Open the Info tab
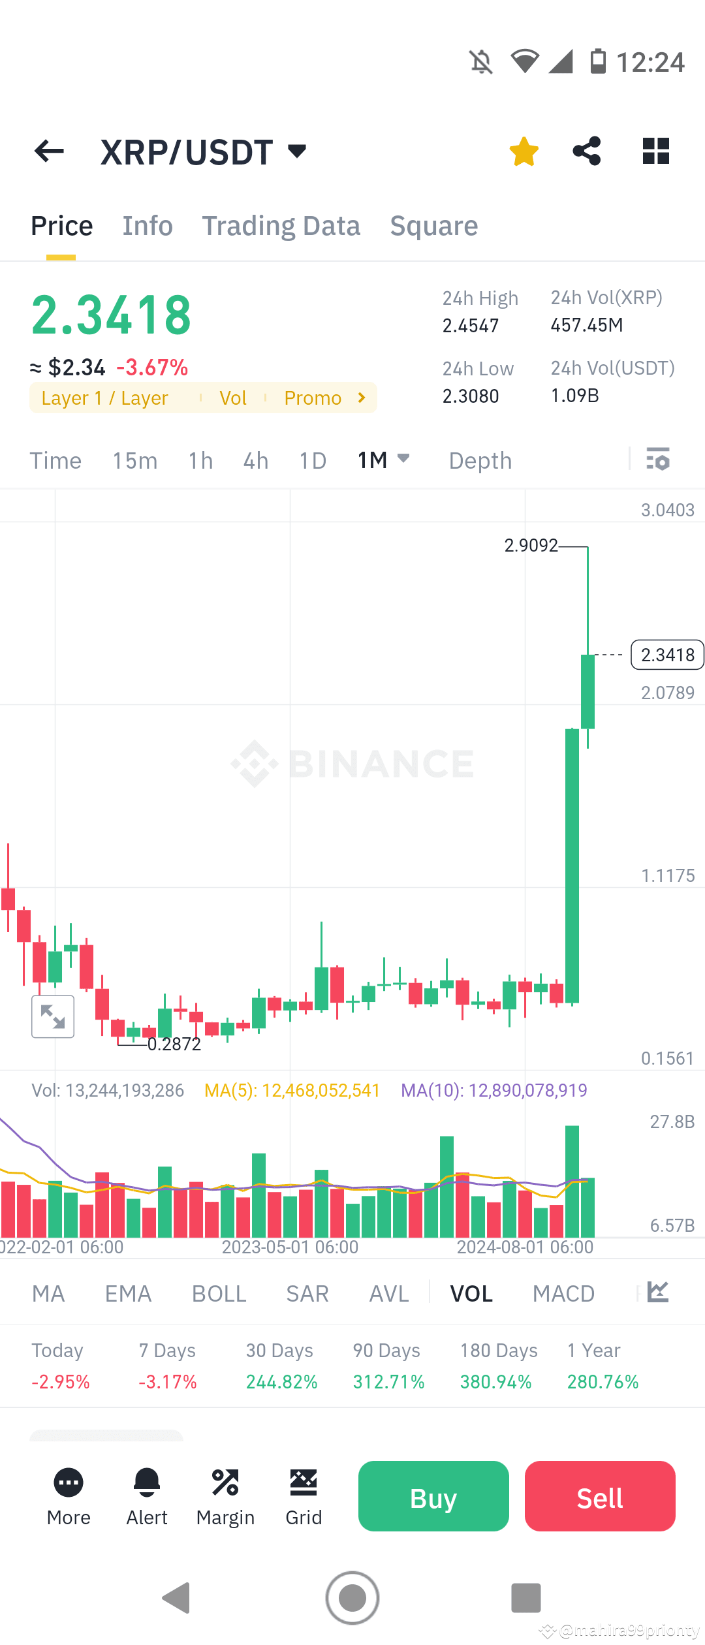705x1645 pixels. coord(147,225)
